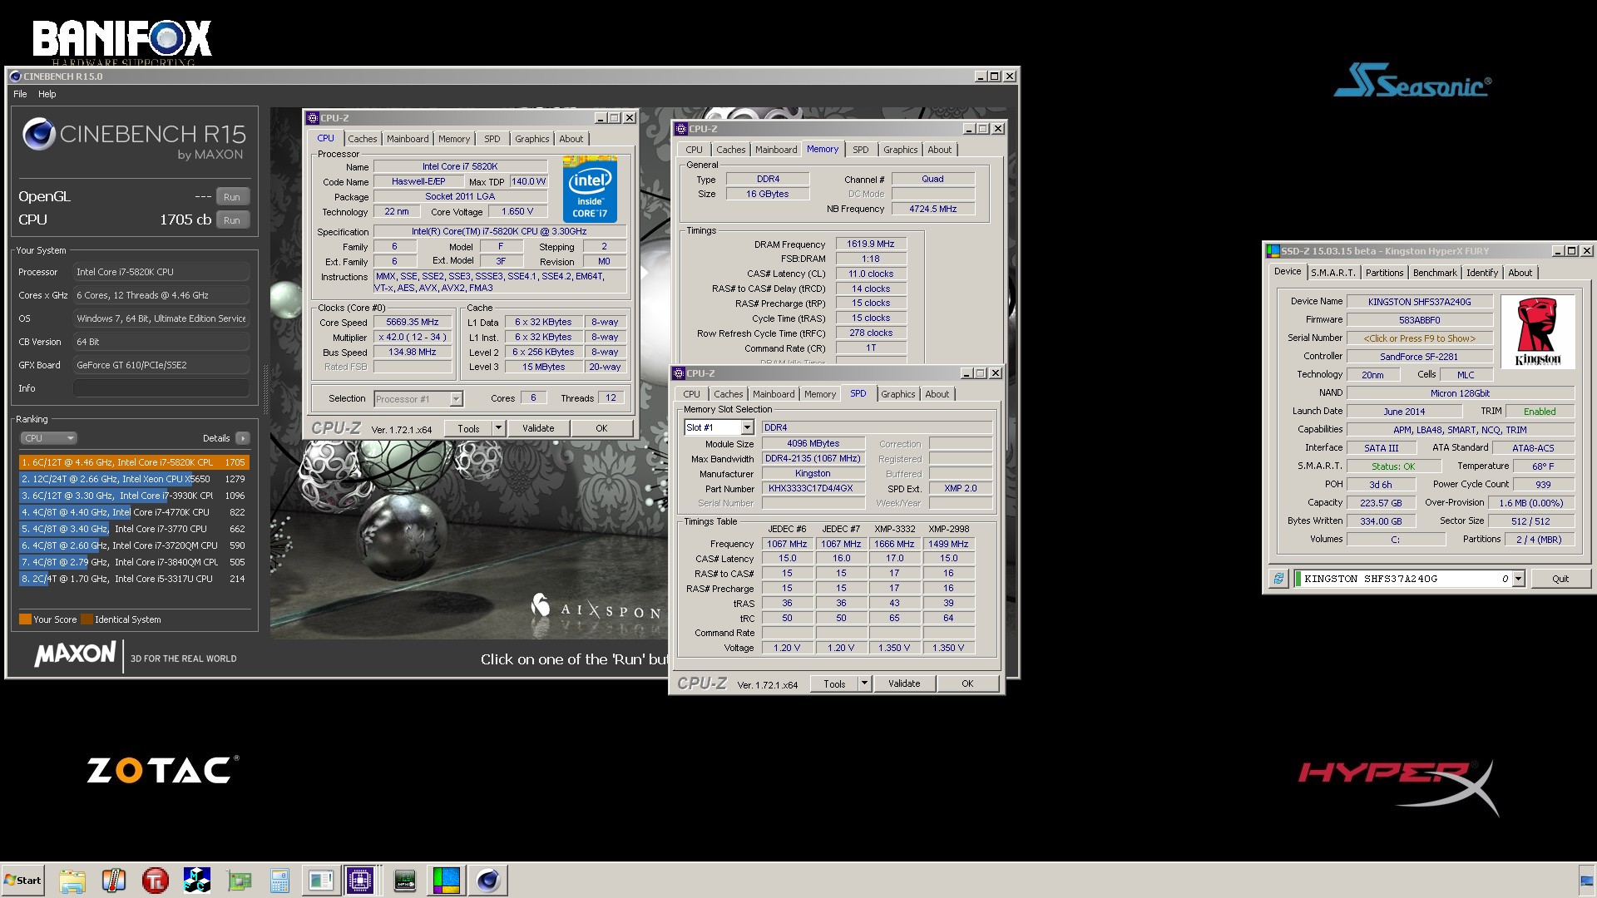
Task: Select ranking row Intel Core i5-3317U CPU
Action: (x=134, y=579)
